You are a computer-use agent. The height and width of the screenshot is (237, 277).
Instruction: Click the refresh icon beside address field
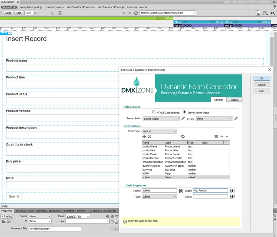[136, 13]
